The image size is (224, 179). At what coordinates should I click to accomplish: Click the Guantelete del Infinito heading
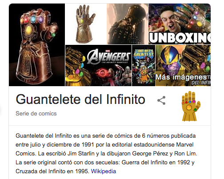[80, 99]
